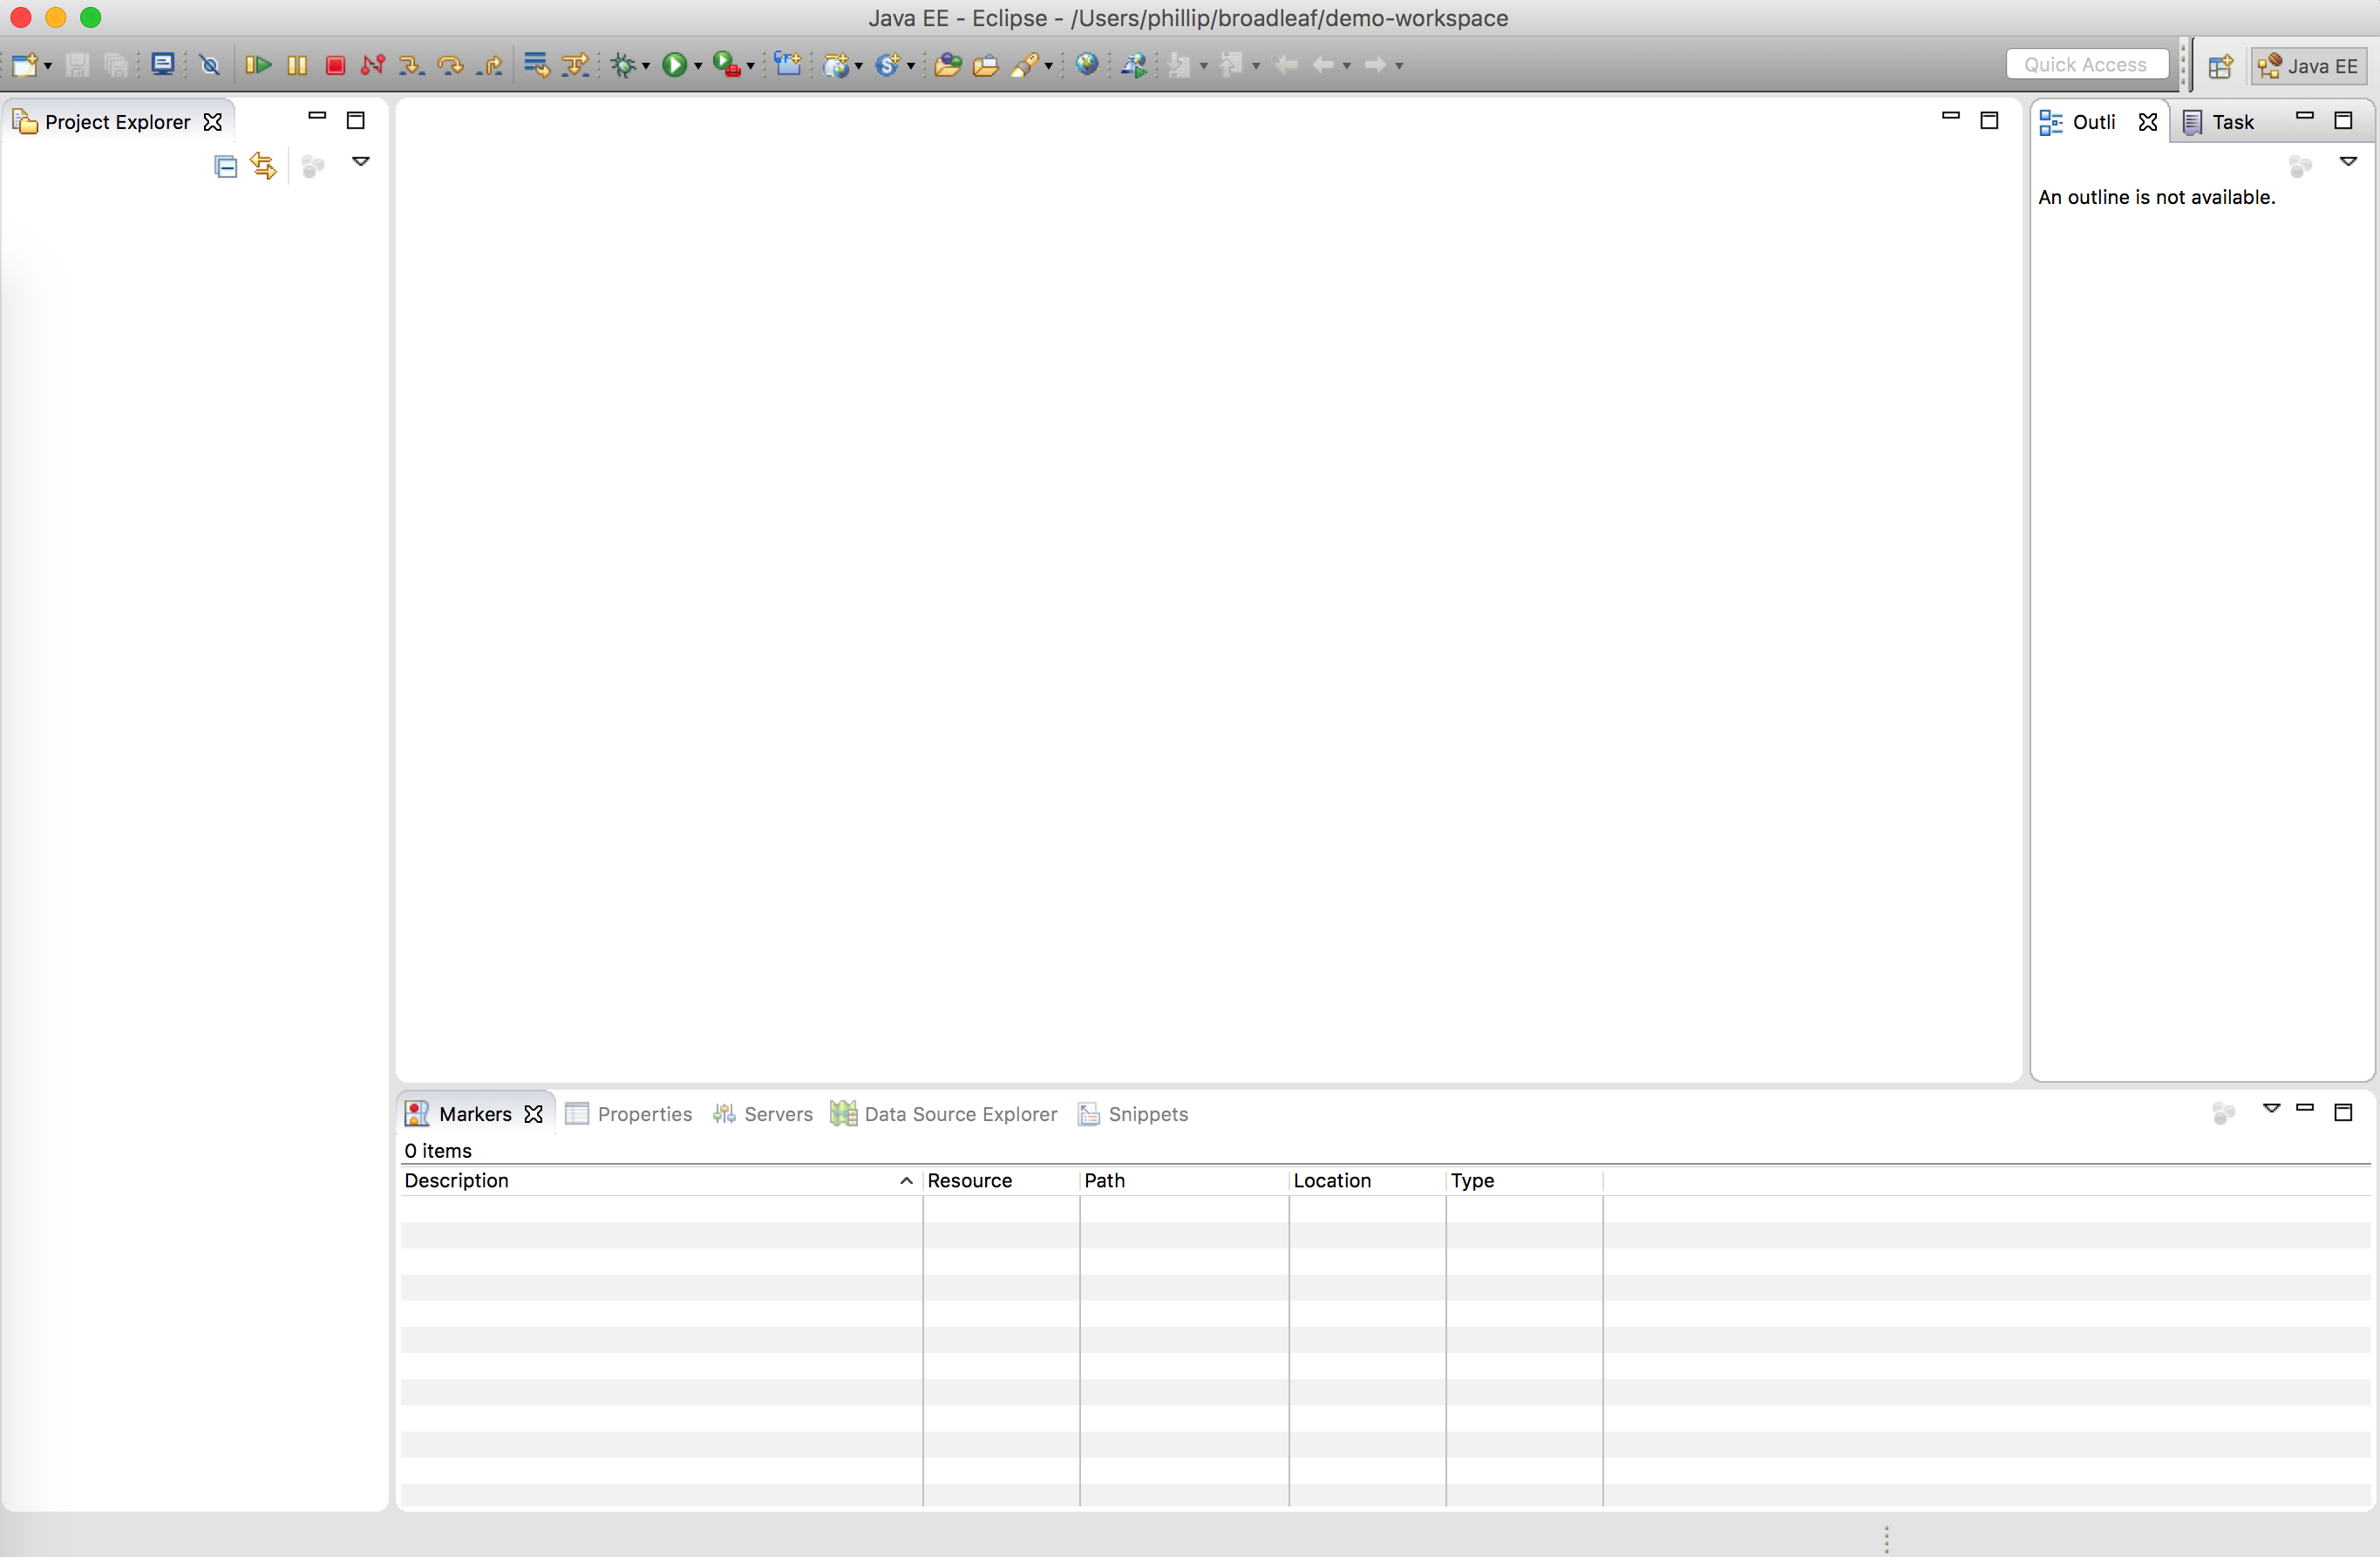Click the Debug bug icon
Image resolution: width=2380 pixels, height=1557 pixels.
623,65
